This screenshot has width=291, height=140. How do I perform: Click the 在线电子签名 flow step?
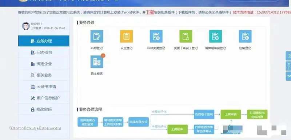[204, 114]
